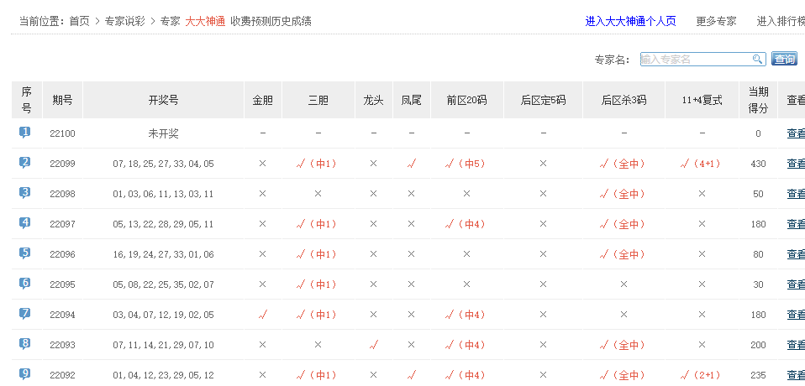Image resolution: width=805 pixels, height=386 pixels.
Task: Navigate to 首页 in breadcrumb
Action: click(x=80, y=21)
